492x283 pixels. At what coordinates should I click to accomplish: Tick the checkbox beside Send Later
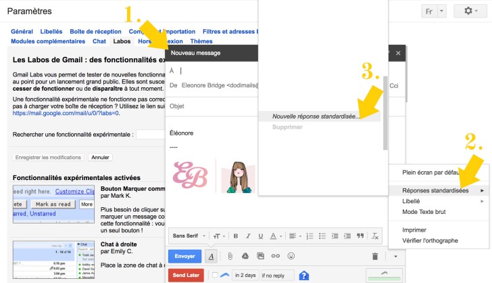215,275
